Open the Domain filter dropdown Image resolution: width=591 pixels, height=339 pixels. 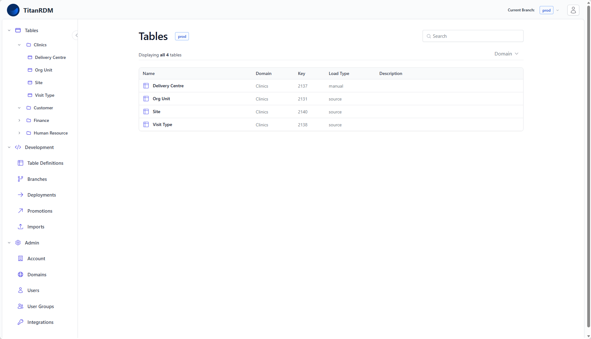[x=506, y=54]
